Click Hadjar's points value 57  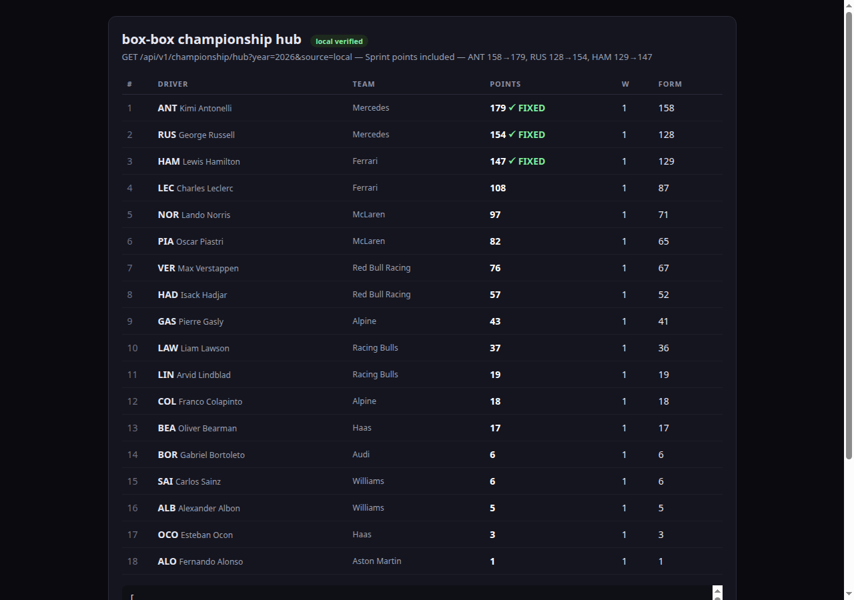(x=495, y=295)
